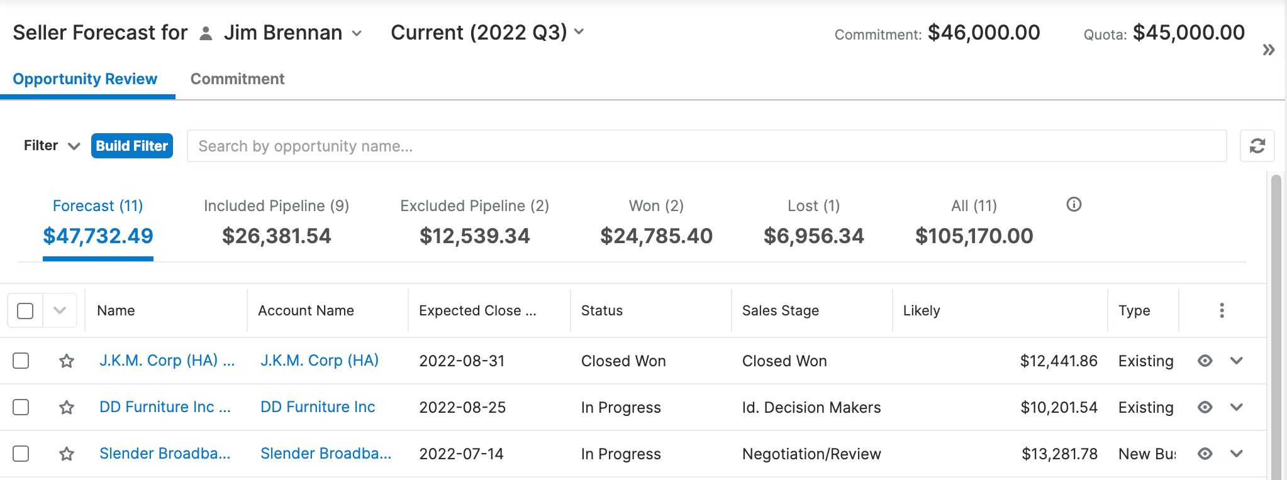Star the J.K.M. Corp (HA) opportunity

coord(67,361)
